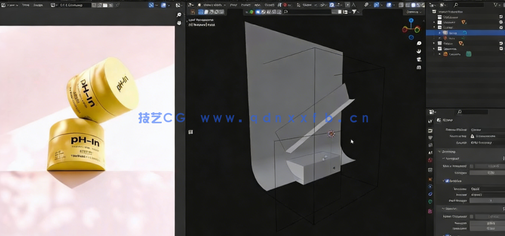Open the Tool properties tab
The height and width of the screenshot is (236, 505).
[430, 121]
